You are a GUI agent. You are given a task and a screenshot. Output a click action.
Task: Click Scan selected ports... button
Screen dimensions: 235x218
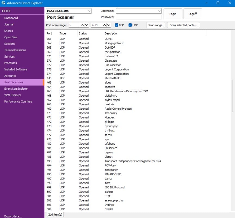[x=184, y=25]
